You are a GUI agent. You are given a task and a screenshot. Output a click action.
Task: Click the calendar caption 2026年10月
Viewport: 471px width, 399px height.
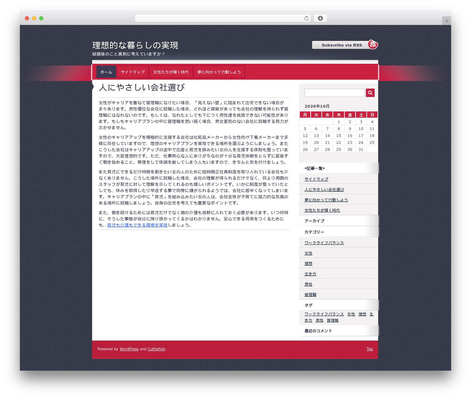[x=317, y=106]
